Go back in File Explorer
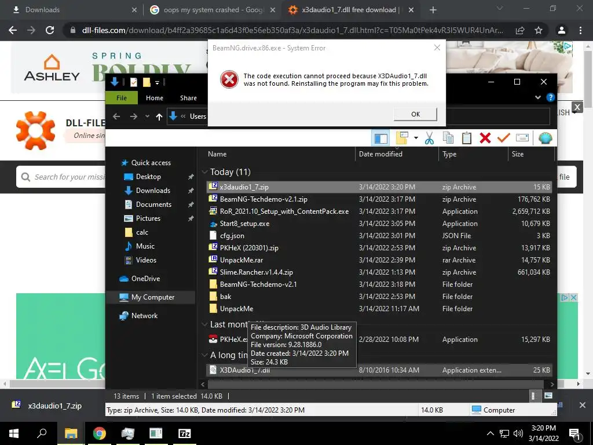The height and width of the screenshot is (445, 593). (x=116, y=116)
